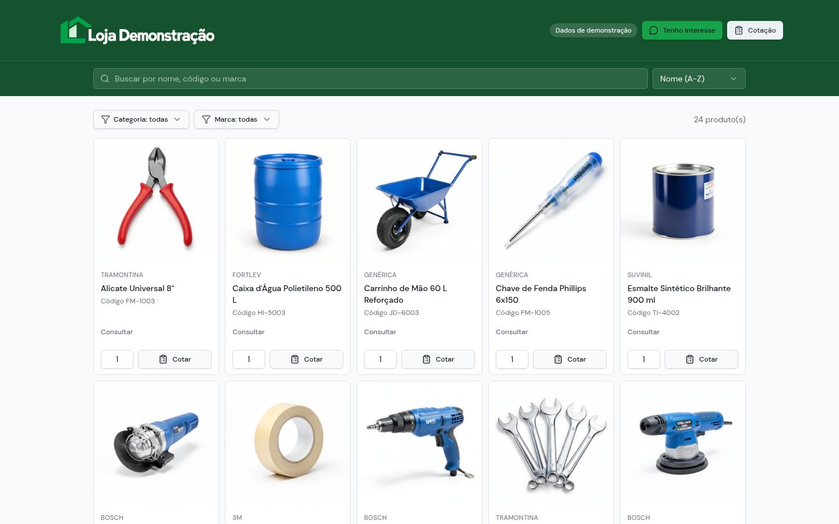Select quantity field for Caixa d'Água Polietileno
This screenshot has width=839, height=524.
point(249,359)
